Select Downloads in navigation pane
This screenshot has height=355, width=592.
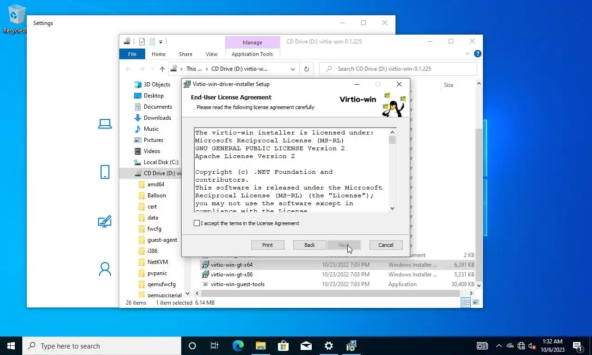point(157,118)
